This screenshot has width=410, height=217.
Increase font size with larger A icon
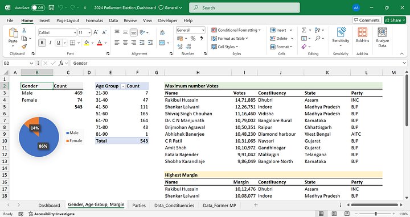tap(96, 32)
